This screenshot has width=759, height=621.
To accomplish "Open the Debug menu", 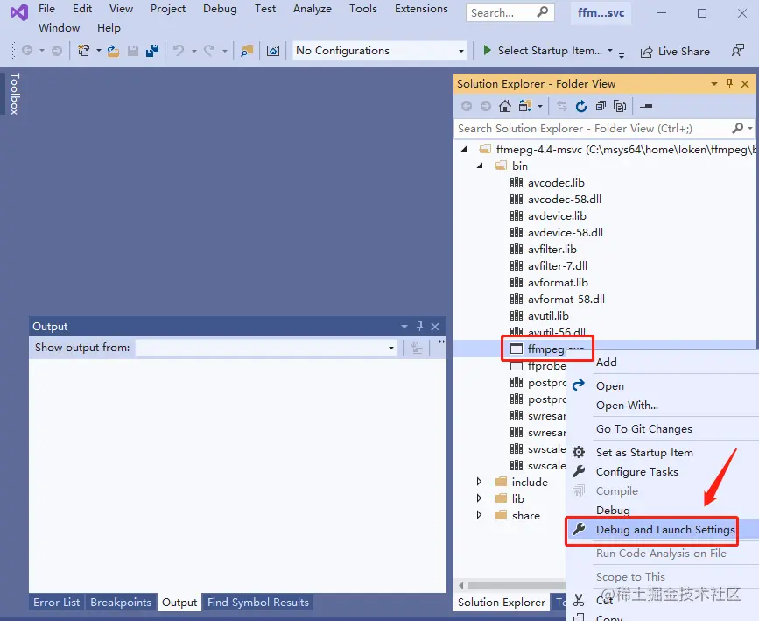I will (x=220, y=9).
